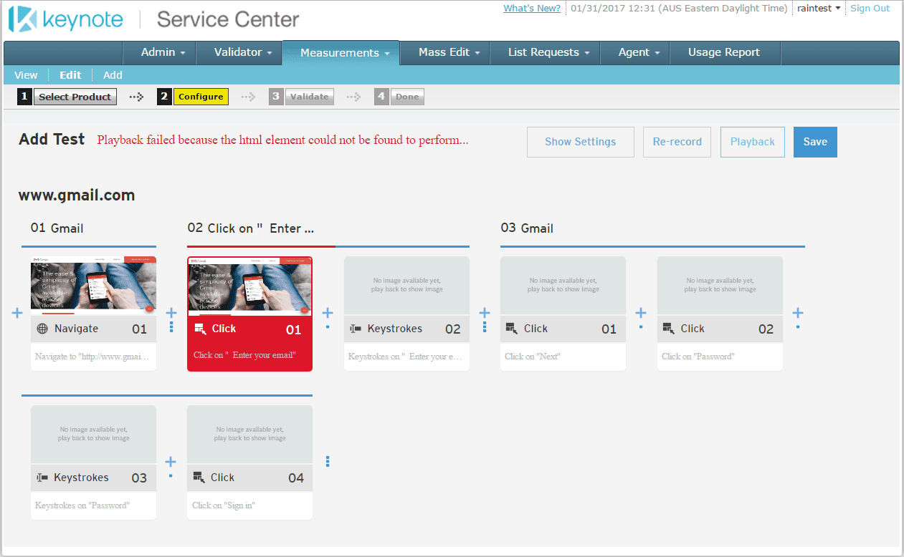904x557 pixels.
Task: Open the Measurements dropdown
Action: [x=345, y=53]
